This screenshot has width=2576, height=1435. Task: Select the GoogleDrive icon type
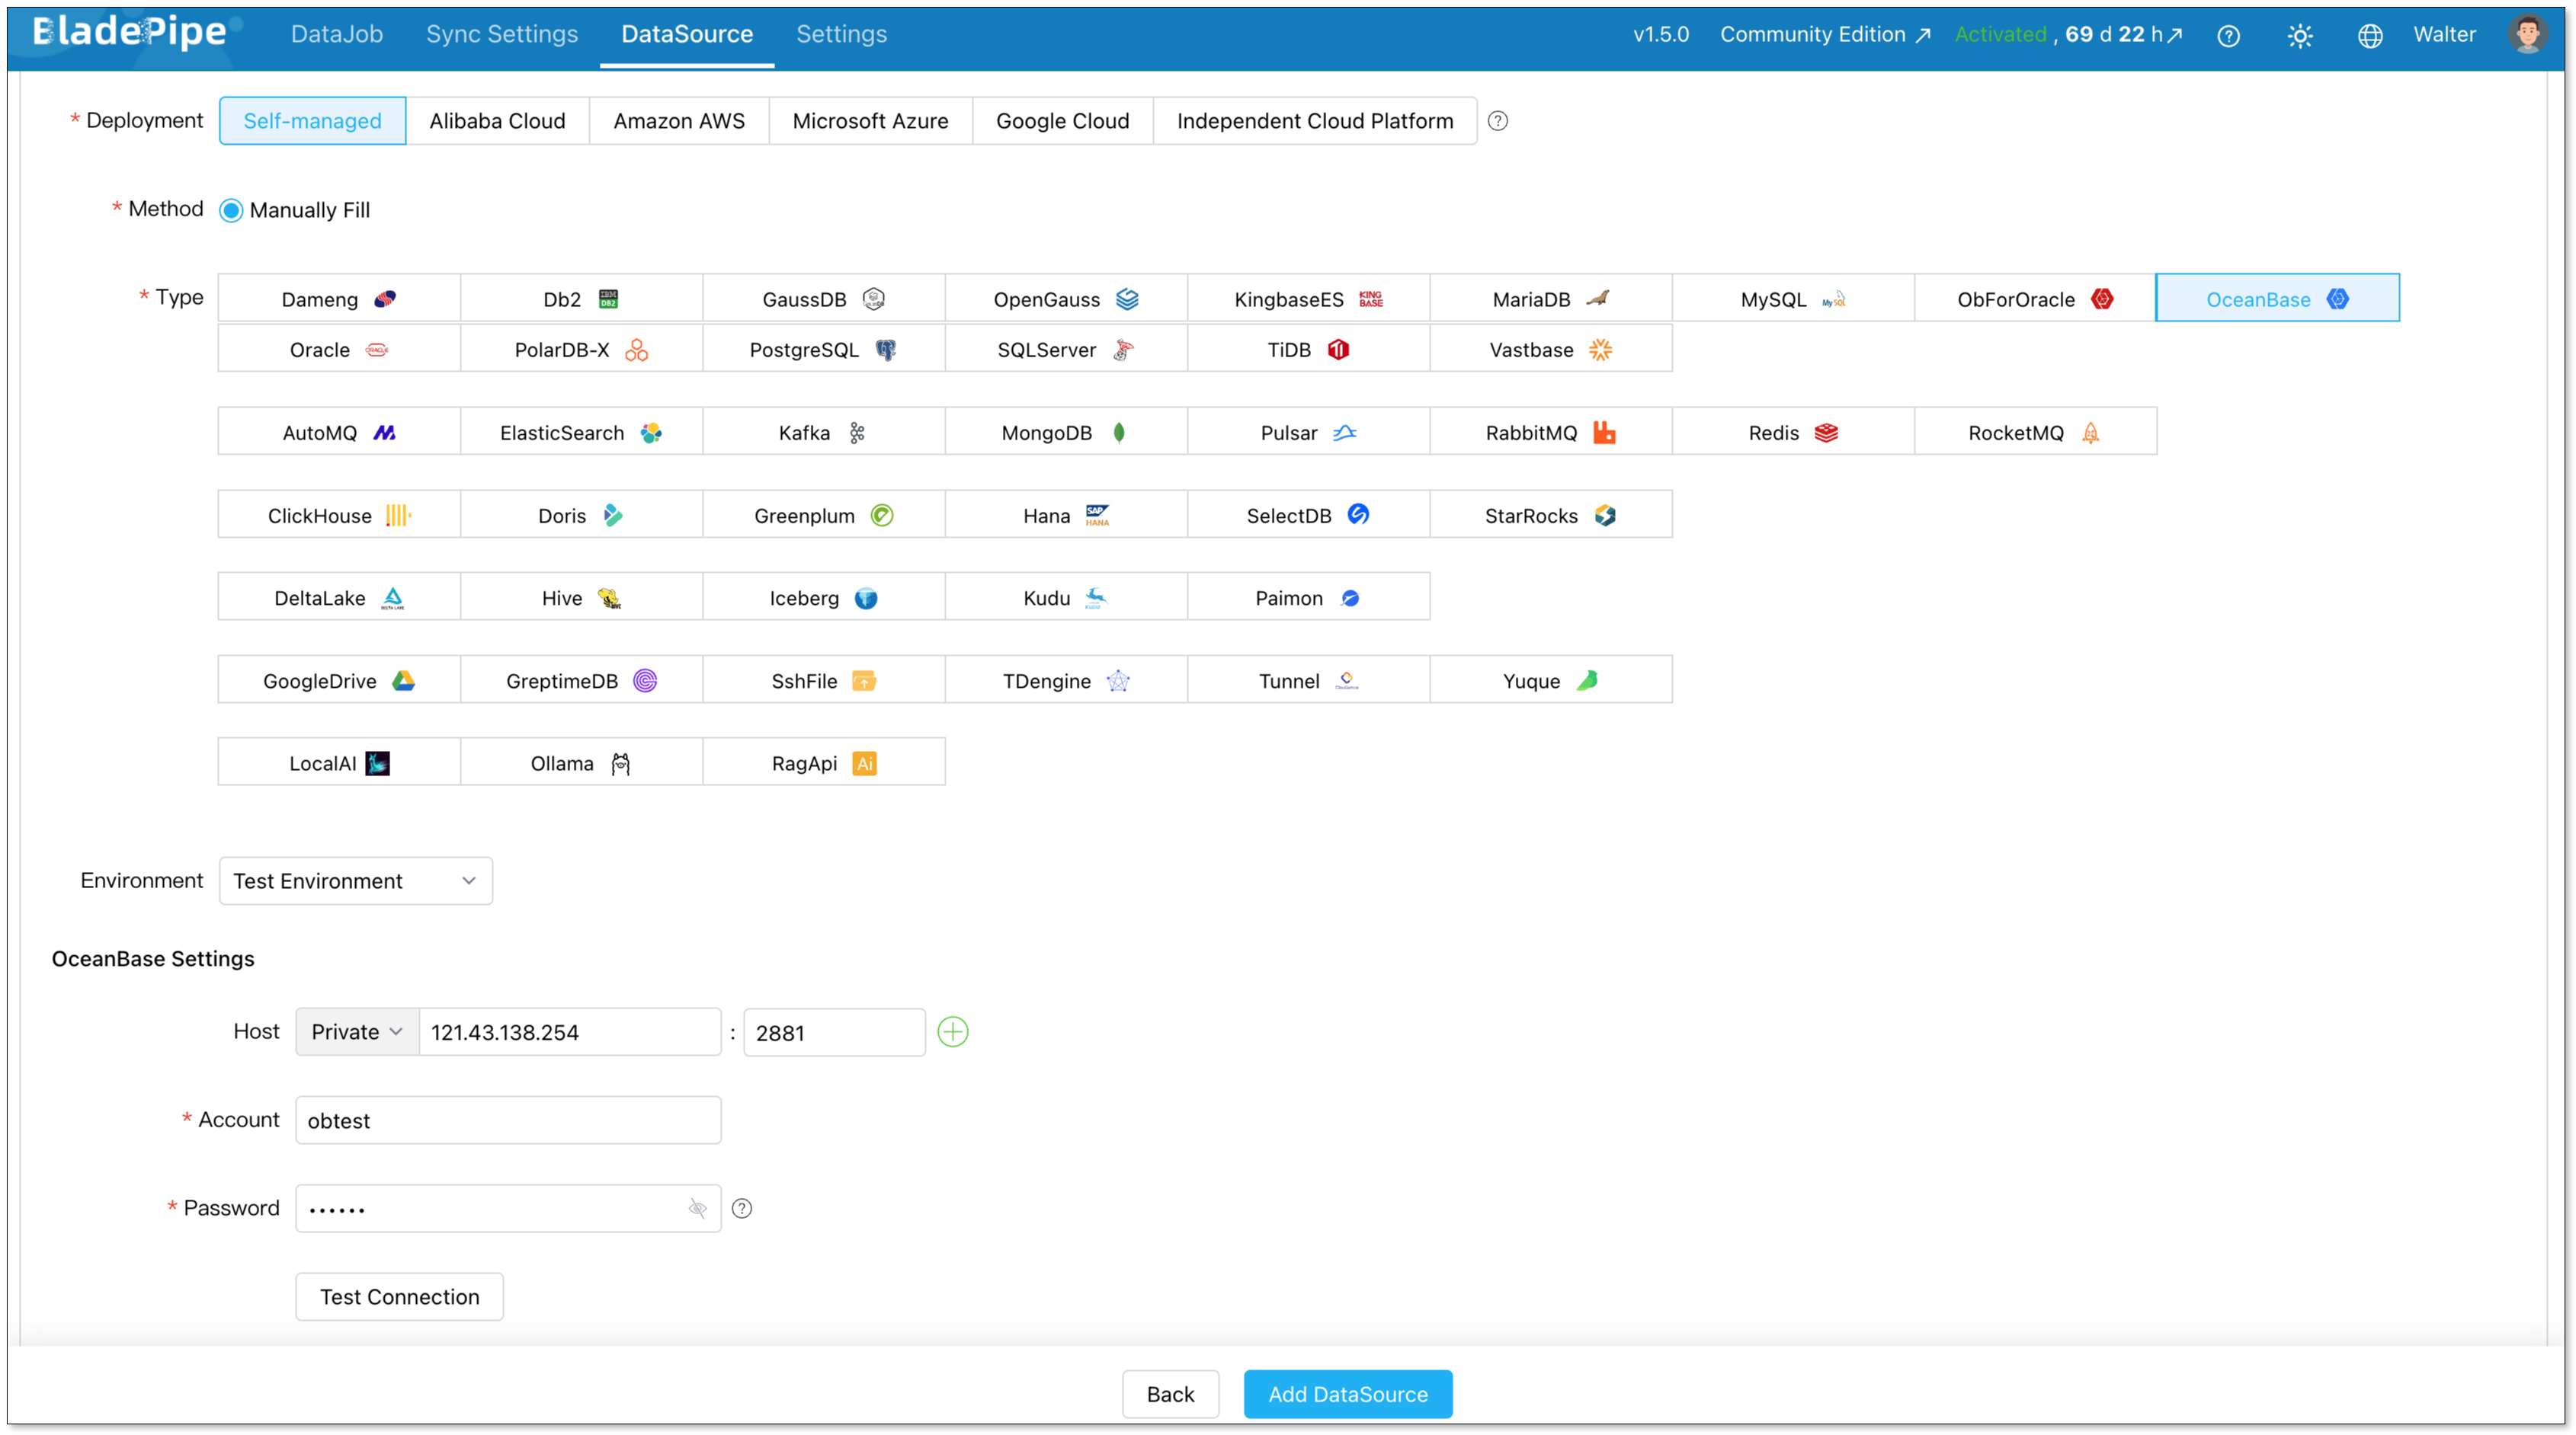coord(403,680)
